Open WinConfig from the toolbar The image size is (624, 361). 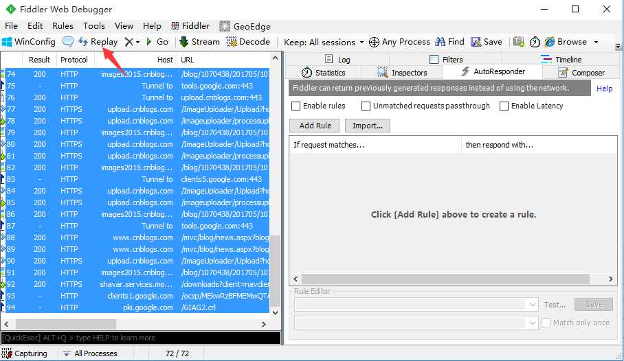point(29,42)
